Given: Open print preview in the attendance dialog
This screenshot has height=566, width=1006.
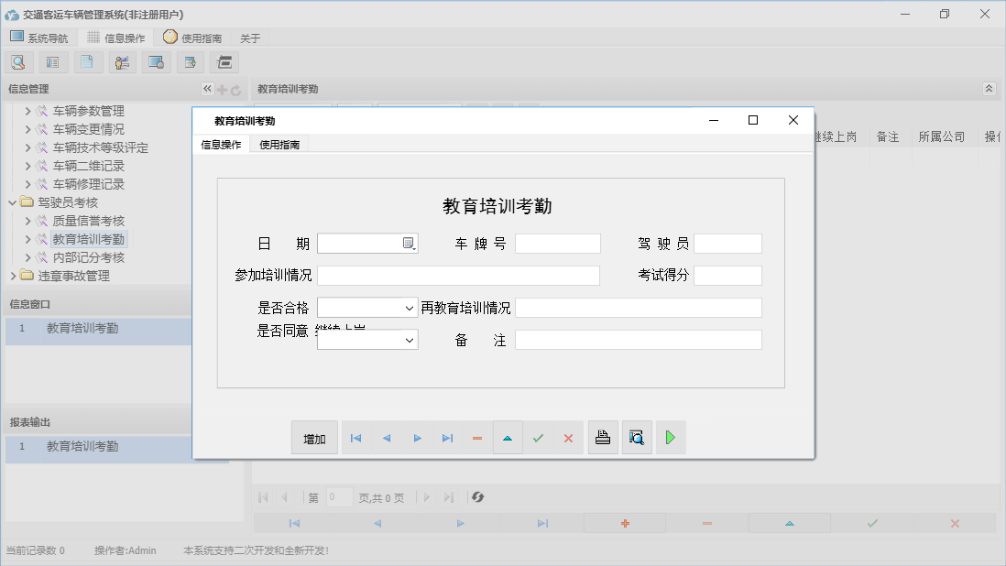Looking at the screenshot, I should point(637,437).
